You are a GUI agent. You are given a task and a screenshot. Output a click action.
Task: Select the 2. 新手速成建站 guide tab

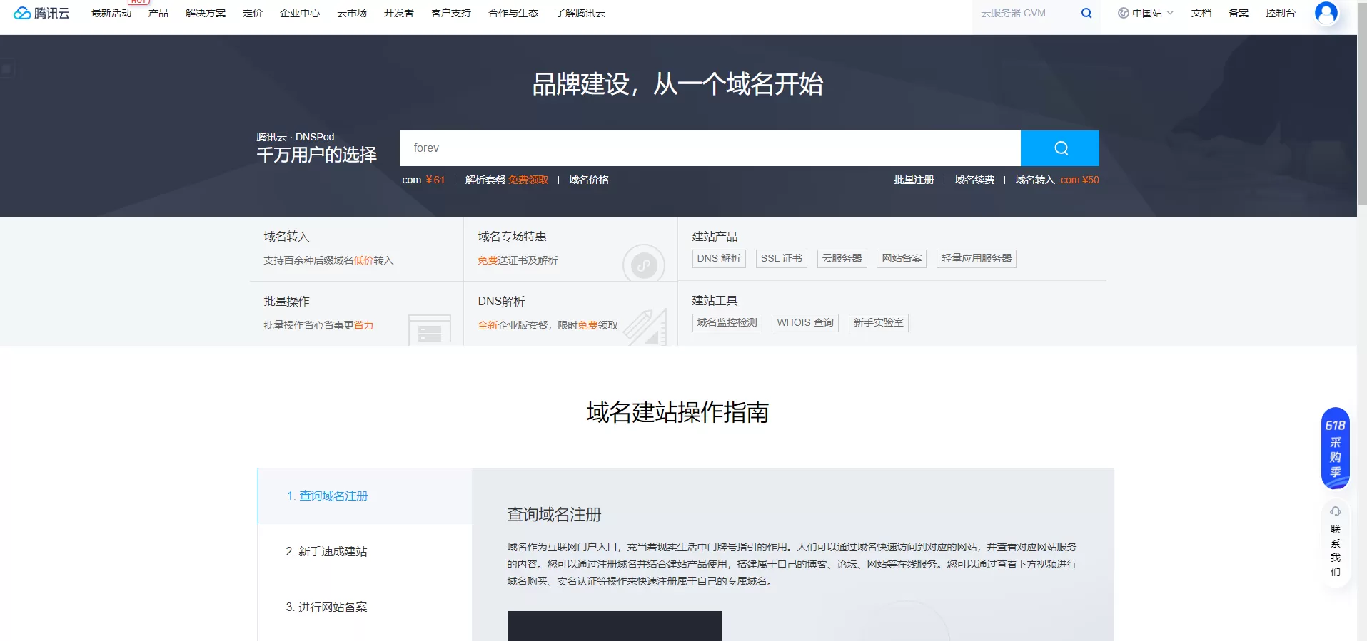[365, 551]
